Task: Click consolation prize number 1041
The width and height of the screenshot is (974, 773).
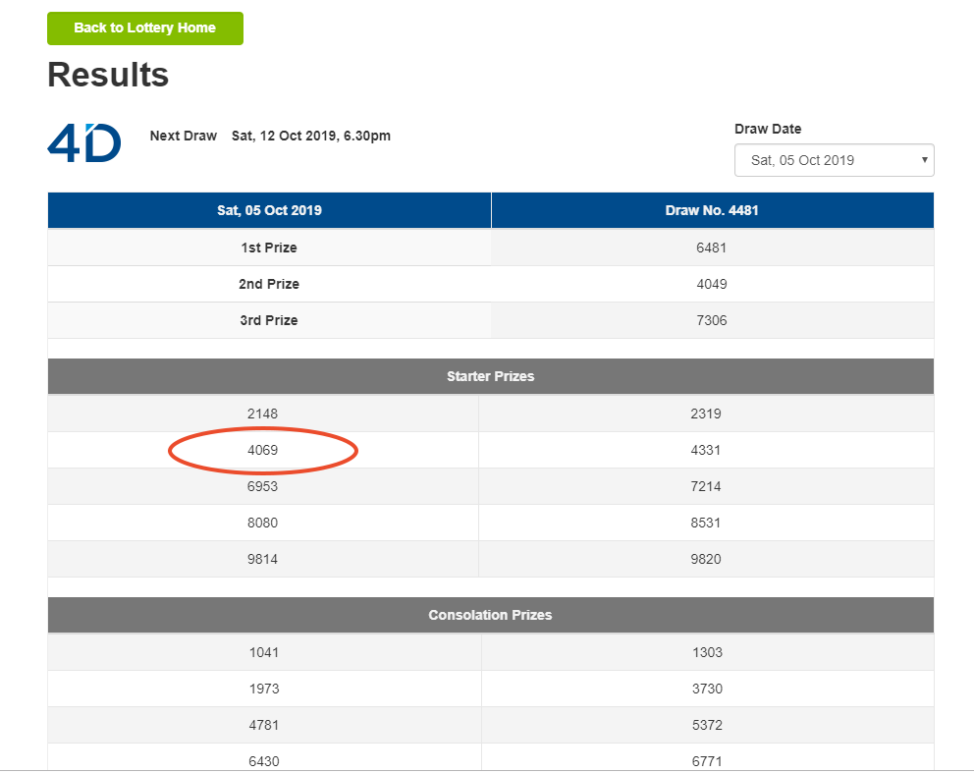Action: (264, 652)
